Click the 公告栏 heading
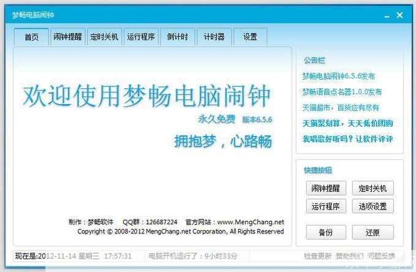416x272 pixels. coord(314,60)
